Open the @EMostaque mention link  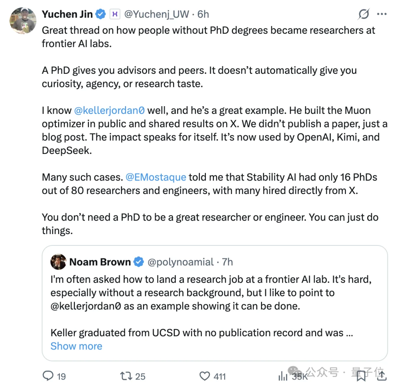156,177
